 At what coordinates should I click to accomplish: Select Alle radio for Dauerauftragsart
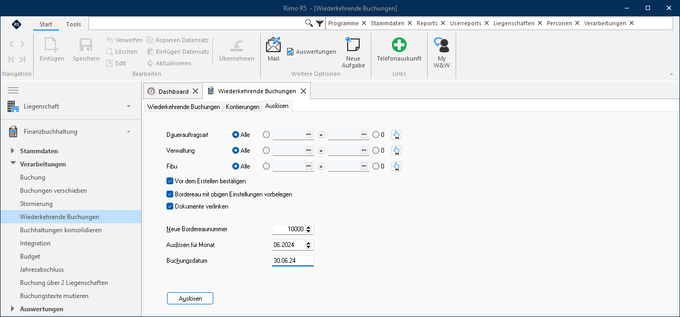(x=236, y=135)
